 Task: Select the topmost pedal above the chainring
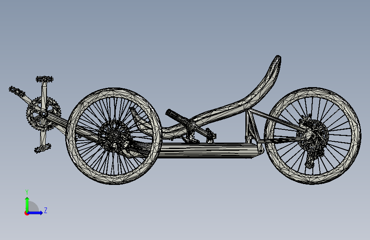click(x=44, y=79)
